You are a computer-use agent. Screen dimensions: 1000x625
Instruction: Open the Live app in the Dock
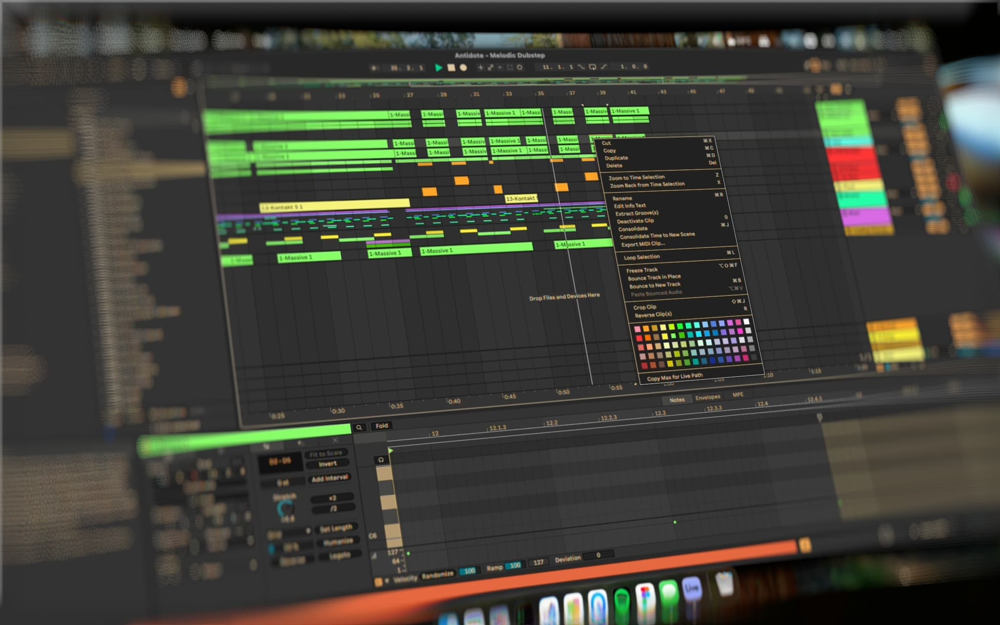click(692, 590)
